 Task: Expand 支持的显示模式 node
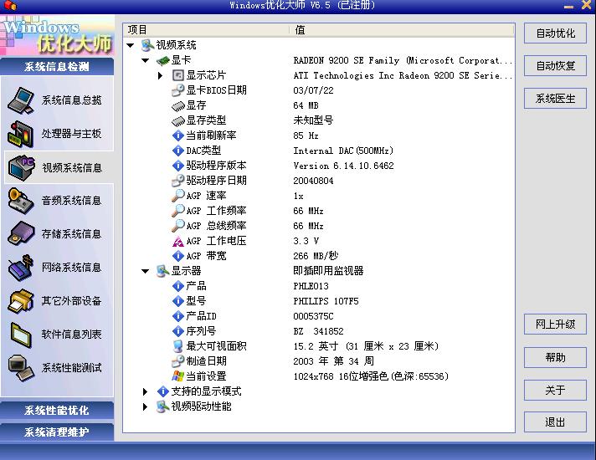coord(146,391)
